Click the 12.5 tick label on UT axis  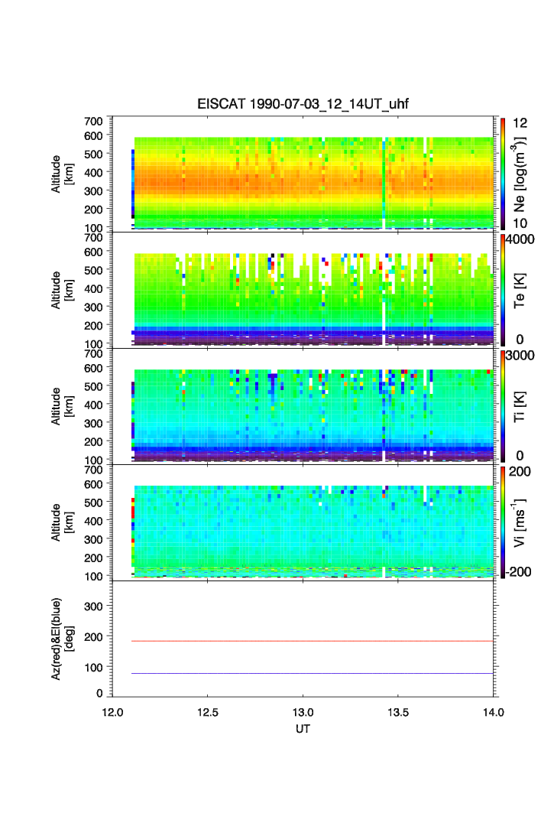(x=208, y=713)
